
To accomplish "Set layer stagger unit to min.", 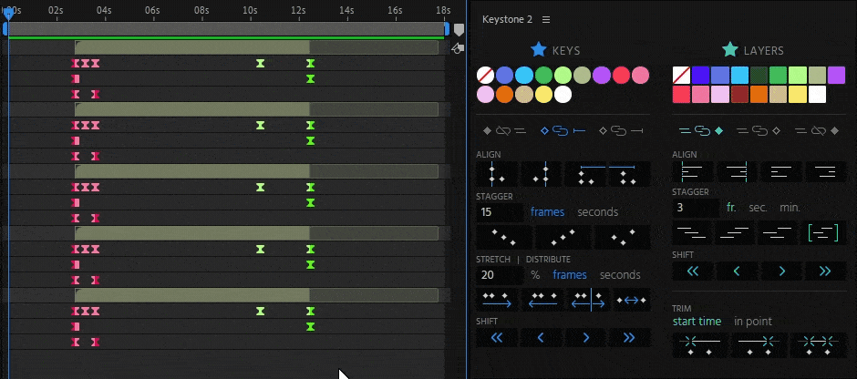I will click(790, 208).
